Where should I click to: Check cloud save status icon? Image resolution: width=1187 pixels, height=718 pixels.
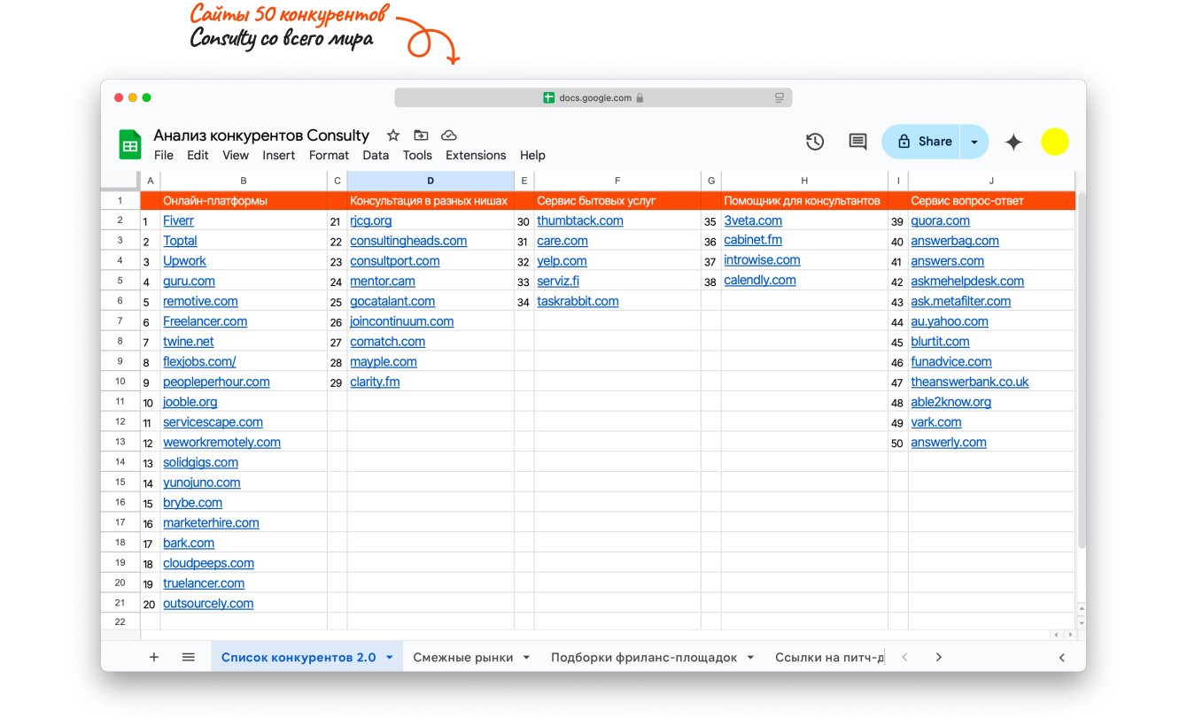click(449, 135)
